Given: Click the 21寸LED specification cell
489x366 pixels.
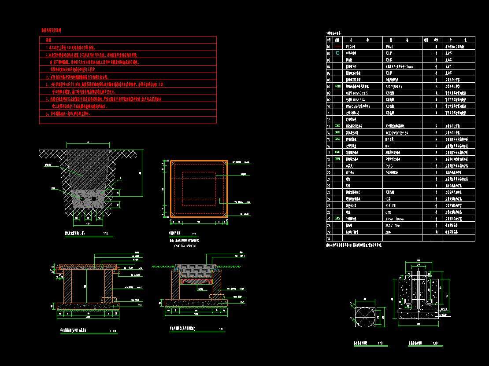Looking at the screenshot, I should click(x=392, y=205).
